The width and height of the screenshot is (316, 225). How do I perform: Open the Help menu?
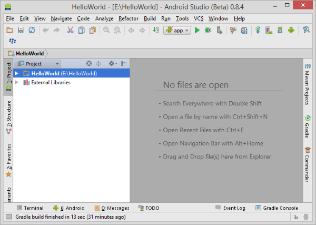click(240, 18)
